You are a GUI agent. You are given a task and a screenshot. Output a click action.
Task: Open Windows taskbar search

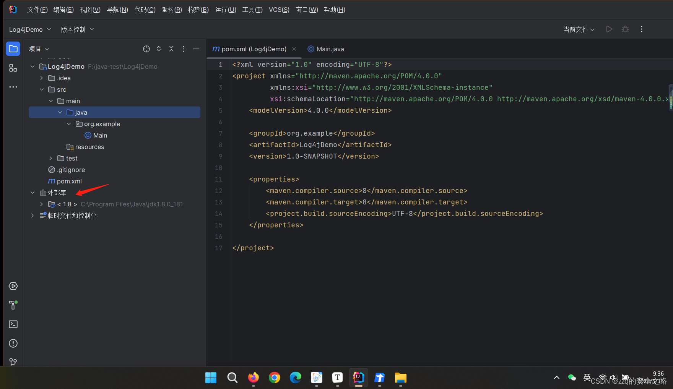click(x=232, y=378)
